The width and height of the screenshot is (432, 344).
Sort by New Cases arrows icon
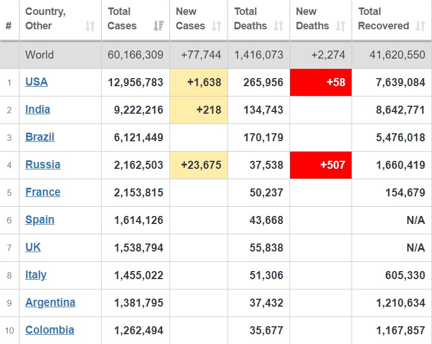217,26
